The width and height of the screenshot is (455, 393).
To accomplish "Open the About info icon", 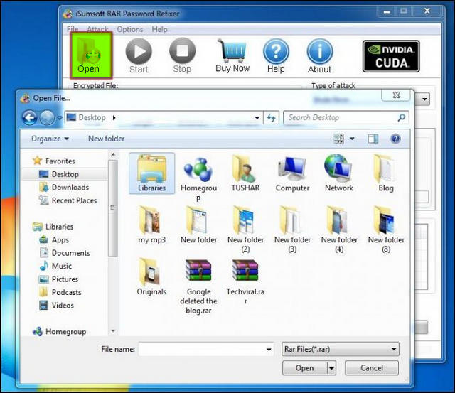I will [319, 51].
